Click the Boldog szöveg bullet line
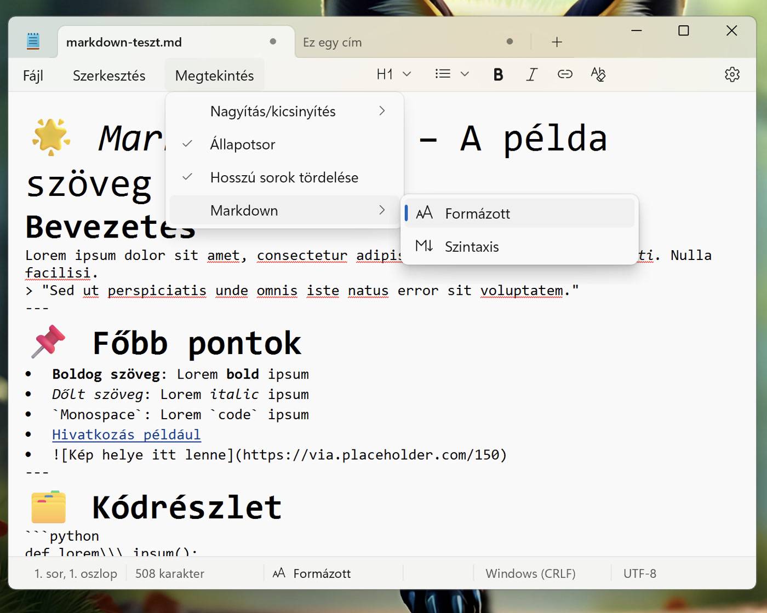This screenshot has height=613, width=767. coord(180,374)
